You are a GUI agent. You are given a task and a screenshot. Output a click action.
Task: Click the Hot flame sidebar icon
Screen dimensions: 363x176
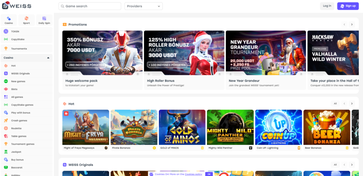(x=6, y=66)
